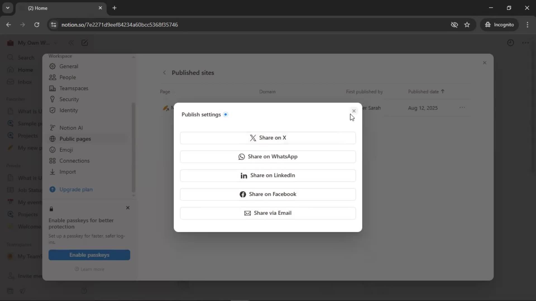Image resolution: width=536 pixels, height=301 pixels.
Task: Close the Home browser tab
Action: (100, 8)
